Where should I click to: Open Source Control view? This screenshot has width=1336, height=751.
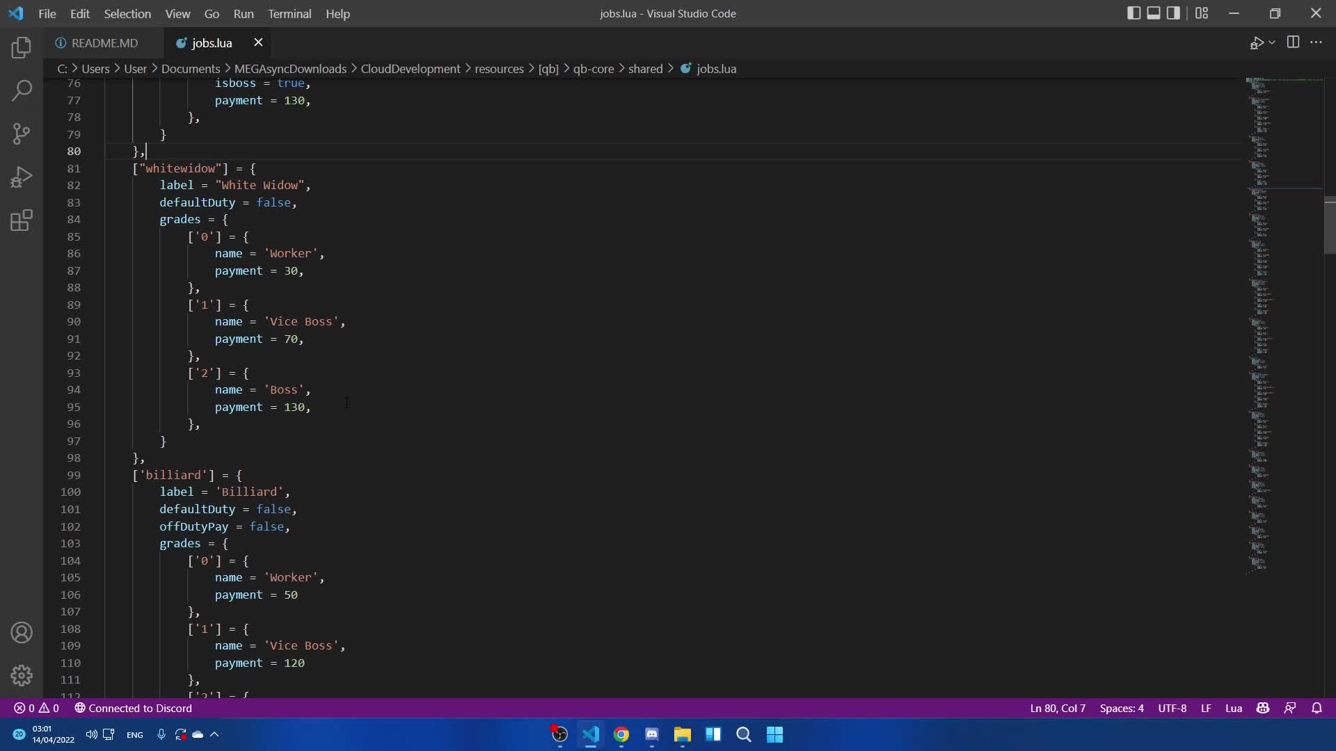[x=22, y=134]
